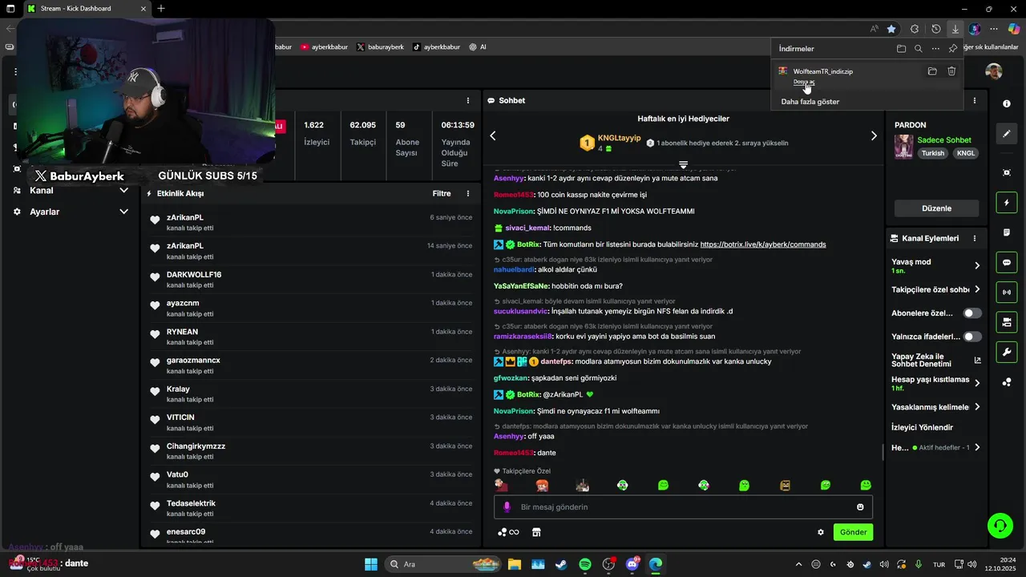Open new browser tab with plus
This screenshot has height=577, width=1026.
click(161, 9)
